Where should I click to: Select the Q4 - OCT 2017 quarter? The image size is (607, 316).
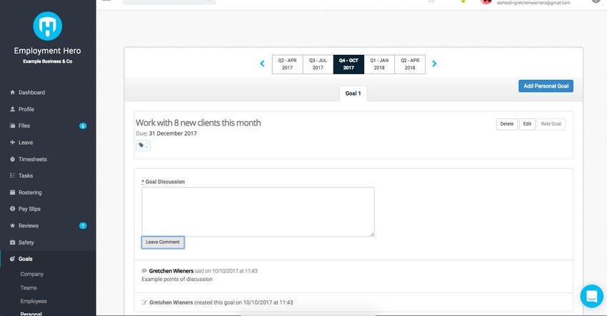348,64
